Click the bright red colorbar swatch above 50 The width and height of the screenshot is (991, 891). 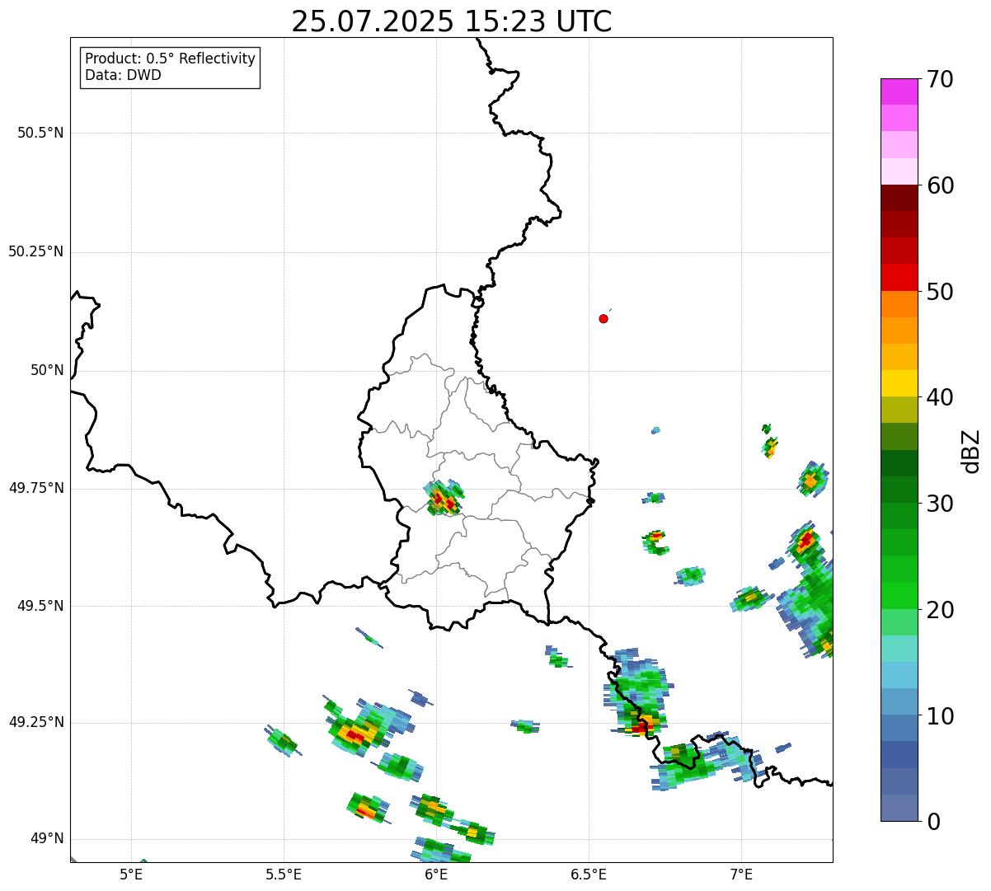pos(899,278)
